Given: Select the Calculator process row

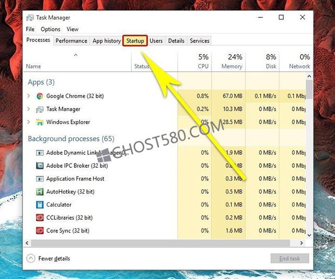Looking at the screenshot, I should 164,205.
